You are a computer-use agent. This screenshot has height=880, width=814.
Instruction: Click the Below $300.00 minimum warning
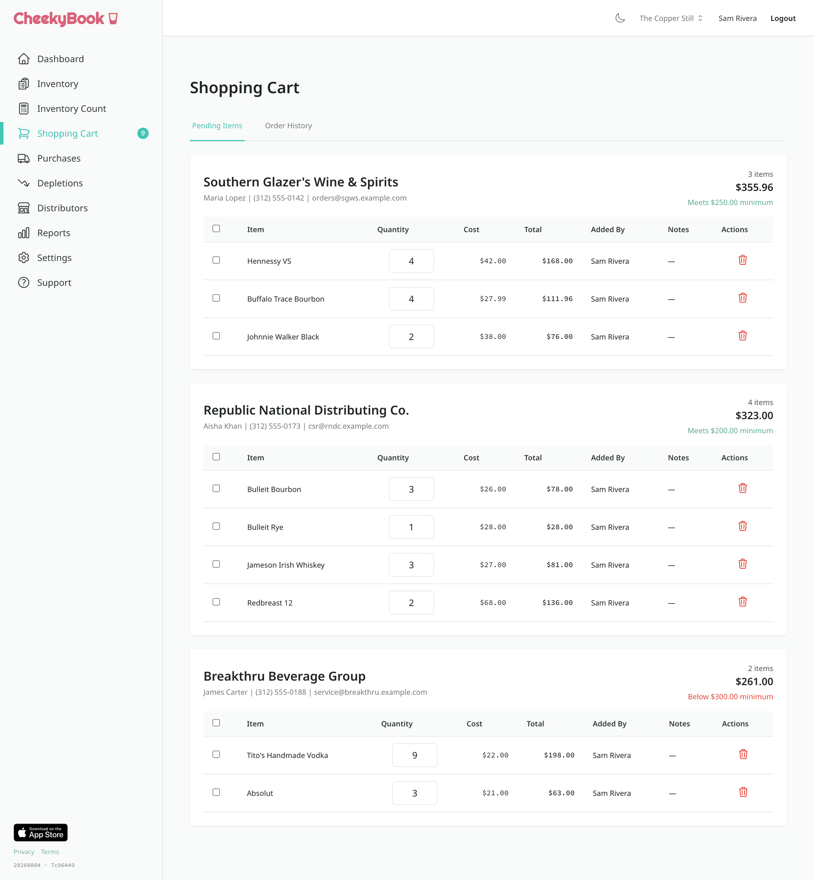(x=730, y=697)
